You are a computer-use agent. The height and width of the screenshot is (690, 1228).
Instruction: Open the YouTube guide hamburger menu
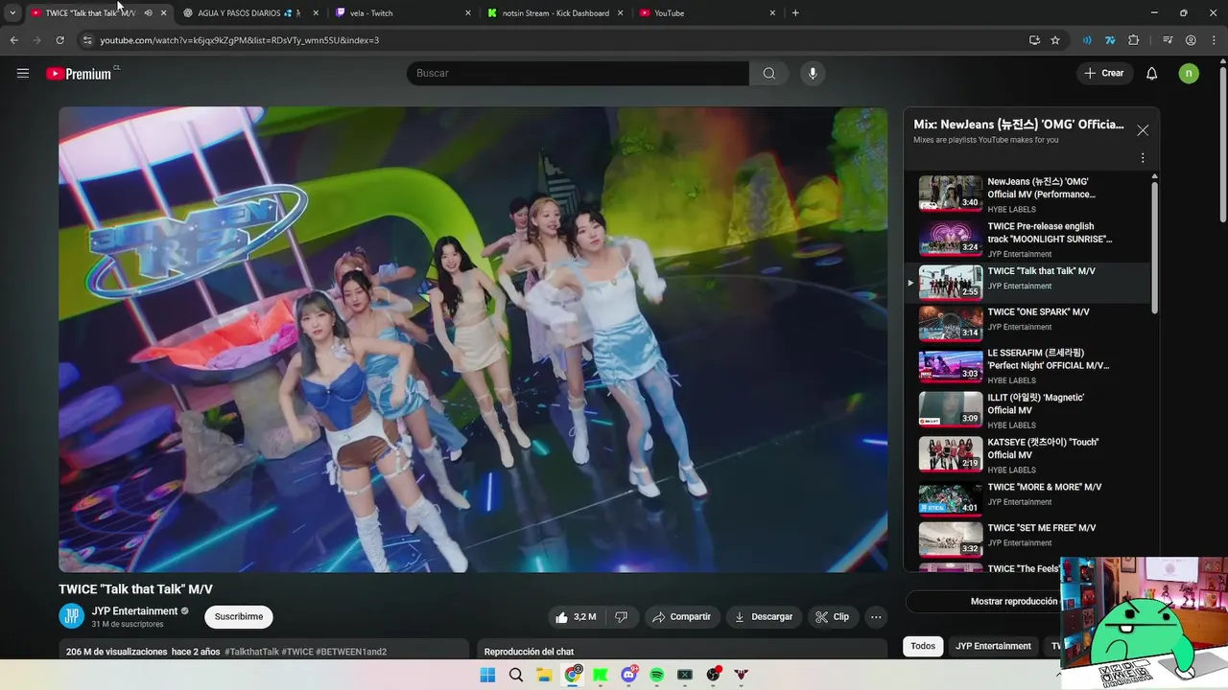pos(23,73)
